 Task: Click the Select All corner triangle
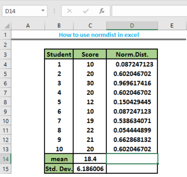(x=7, y=26)
